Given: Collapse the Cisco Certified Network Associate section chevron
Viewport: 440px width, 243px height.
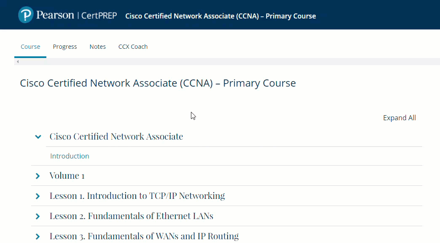Looking at the screenshot, I should [x=38, y=137].
